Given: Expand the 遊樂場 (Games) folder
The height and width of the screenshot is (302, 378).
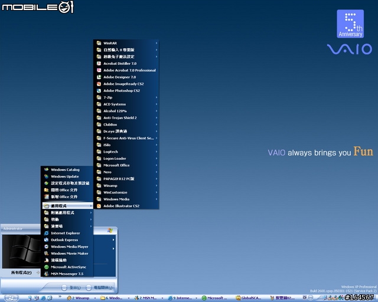Looking at the screenshot, I should click(x=67, y=226).
